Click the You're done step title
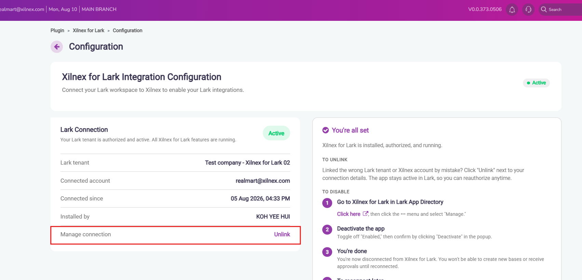Screen dimensions: 582x280 (x=352, y=251)
